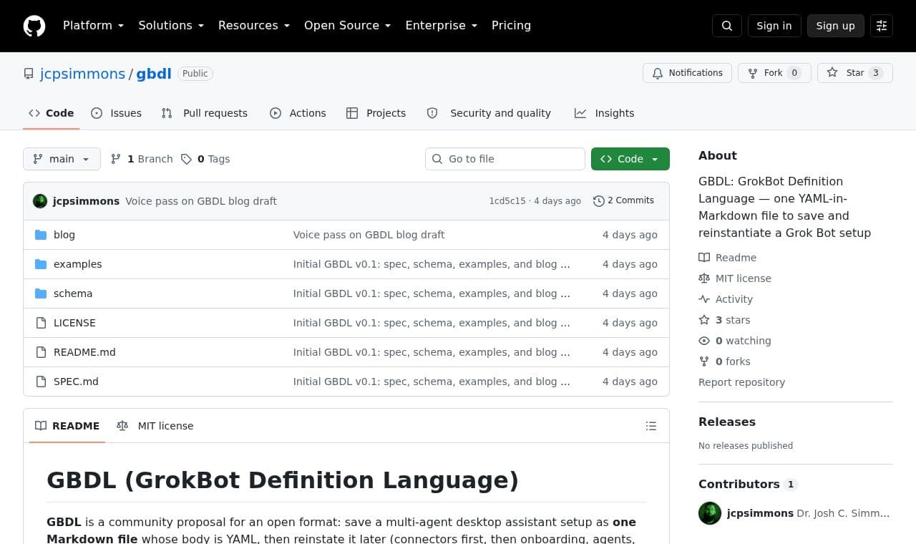Click the README.md file icon
The image size is (916, 544).
click(41, 352)
